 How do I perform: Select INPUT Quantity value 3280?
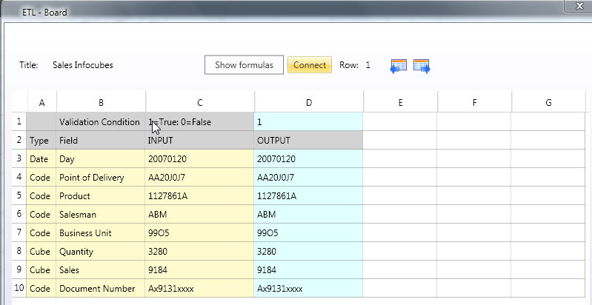199,251
